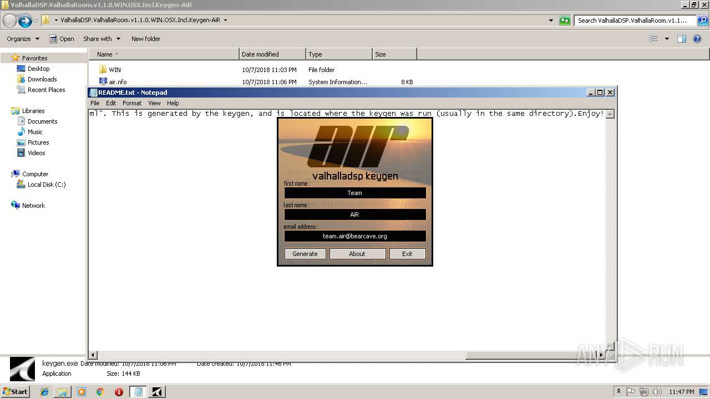This screenshot has height=399, width=710.
Task: Click the red Opera-style taskbar icon
Action: pos(119,392)
